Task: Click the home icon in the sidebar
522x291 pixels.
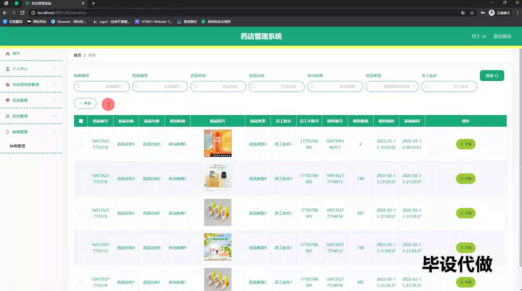Action: (x=8, y=53)
